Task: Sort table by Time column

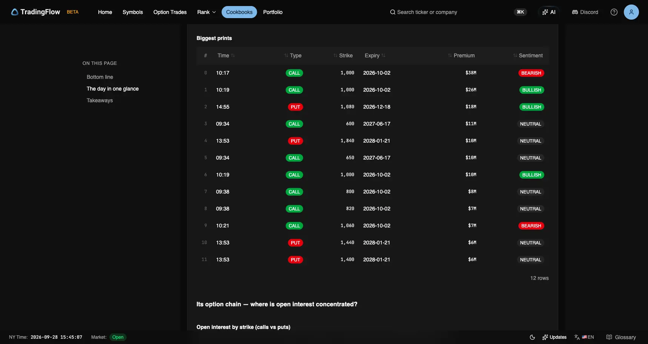Action: 226,55
